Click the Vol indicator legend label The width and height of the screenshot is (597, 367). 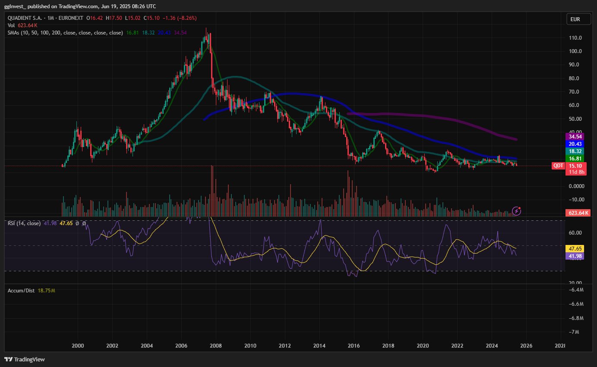coord(11,26)
